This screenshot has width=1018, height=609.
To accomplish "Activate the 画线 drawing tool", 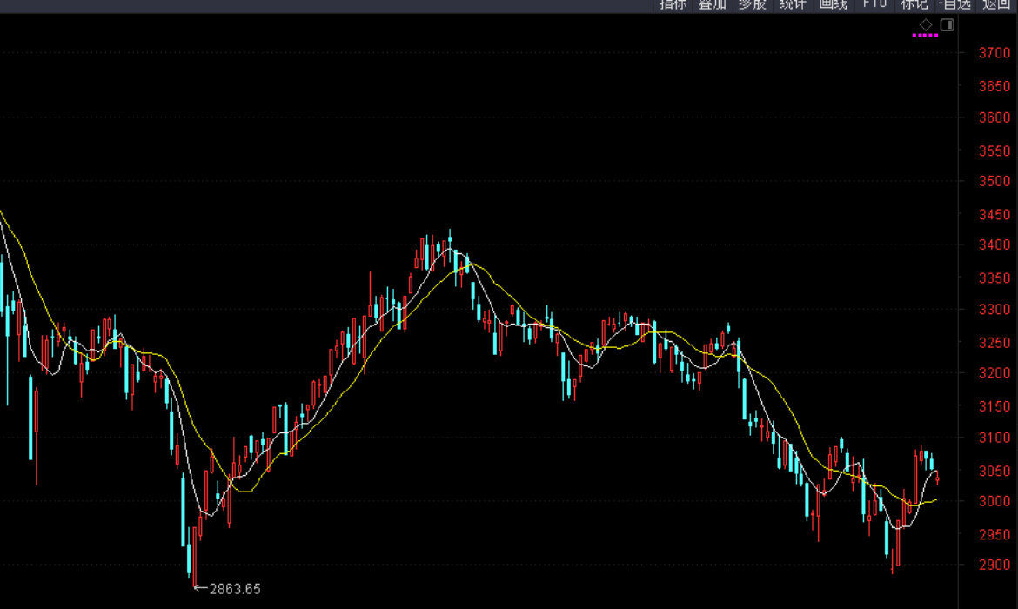I will (833, 4).
